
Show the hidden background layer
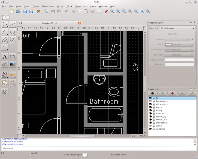click(150, 101)
